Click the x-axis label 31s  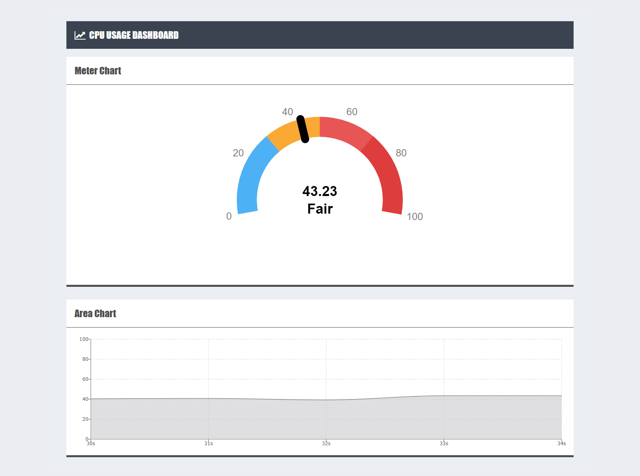208,444
